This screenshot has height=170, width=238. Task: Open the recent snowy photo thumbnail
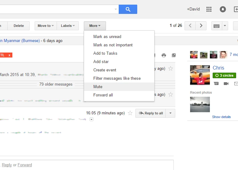200,104
